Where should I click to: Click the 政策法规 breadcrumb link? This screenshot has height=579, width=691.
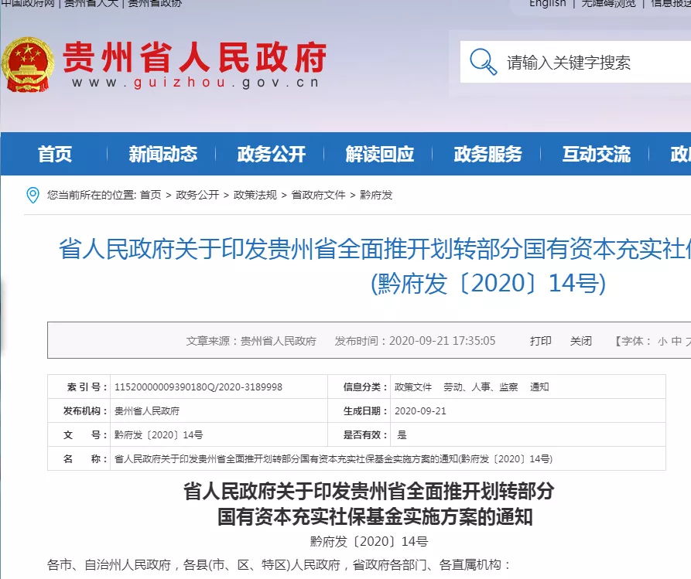255,195
